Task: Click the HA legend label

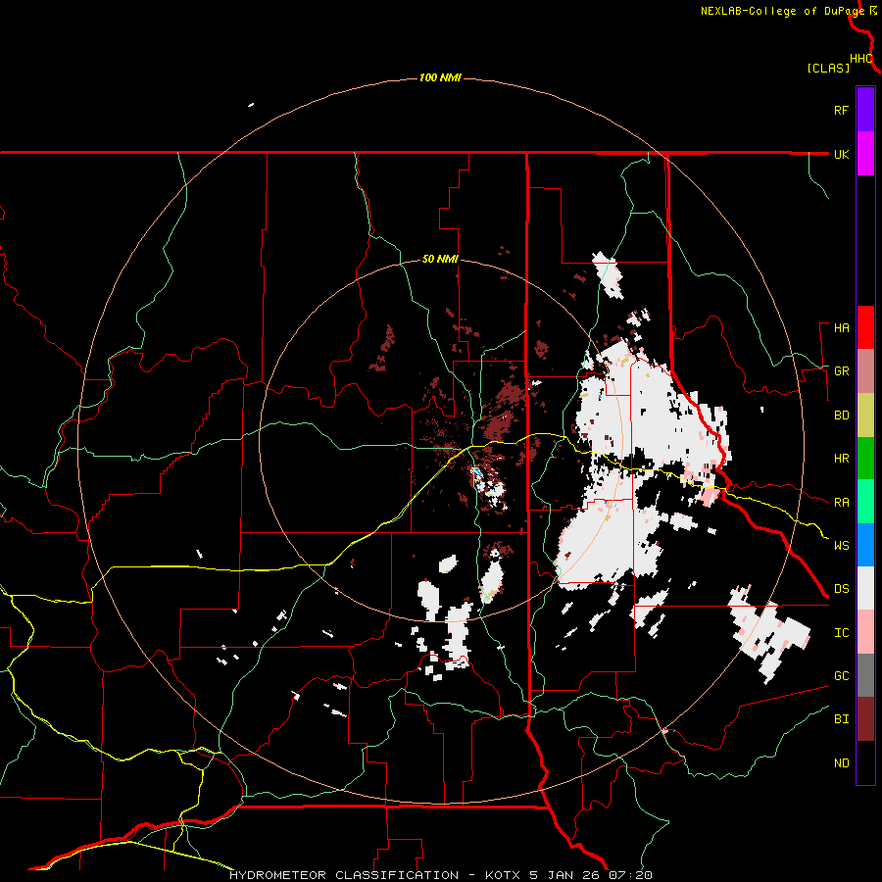Action: click(x=841, y=328)
